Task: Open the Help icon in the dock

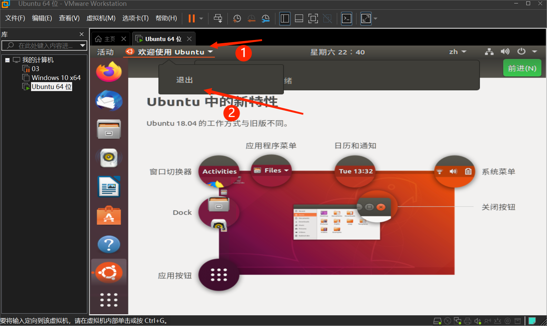Action: 109,244
